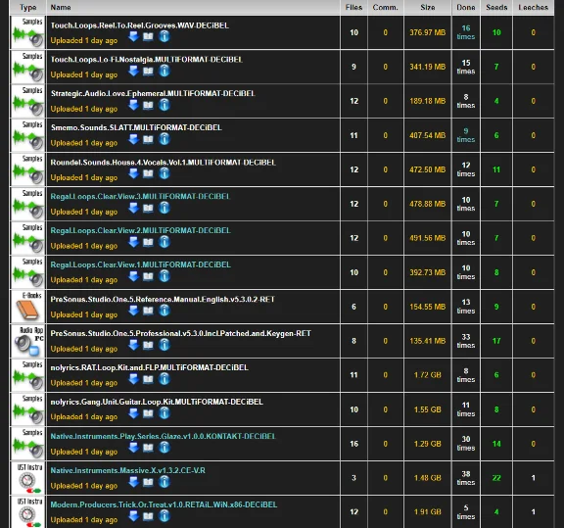Viewport: 564px width, 528px height.
Task: Open info icon for Touch.Loops.Lo-Fi.Nostalgia torrent
Action: [164, 71]
